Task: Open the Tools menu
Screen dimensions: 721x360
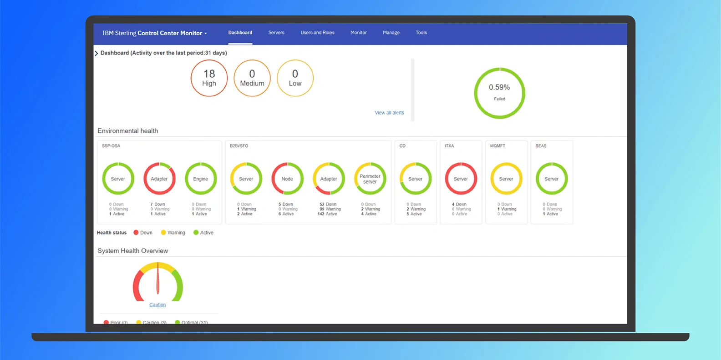Action: 421,33
